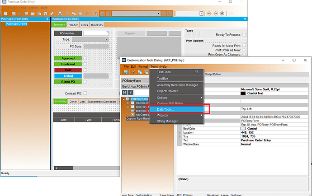Go to previous record in main navigator
The width and height of the screenshot is (312, 196).
pos(109,14)
